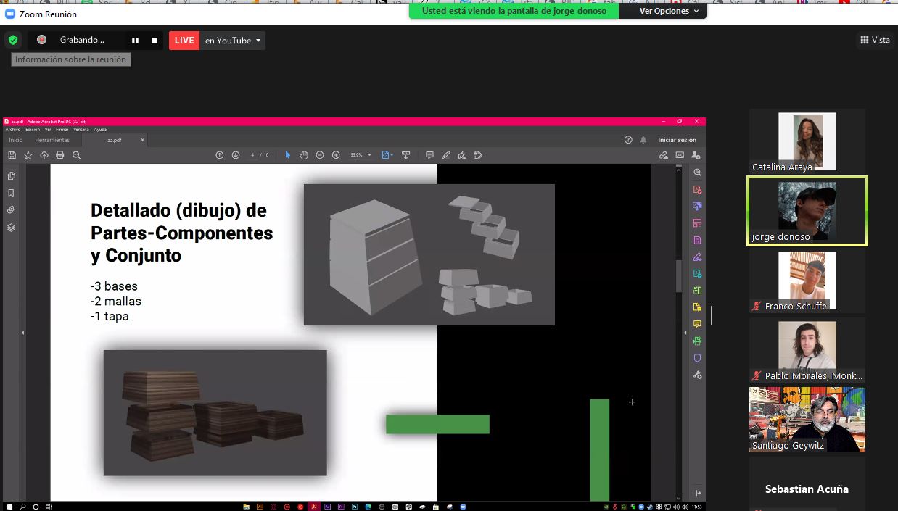This screenshot has height=511, width=898.
Task: Select the hand pan tool
Action: click(x=304, y=155)
